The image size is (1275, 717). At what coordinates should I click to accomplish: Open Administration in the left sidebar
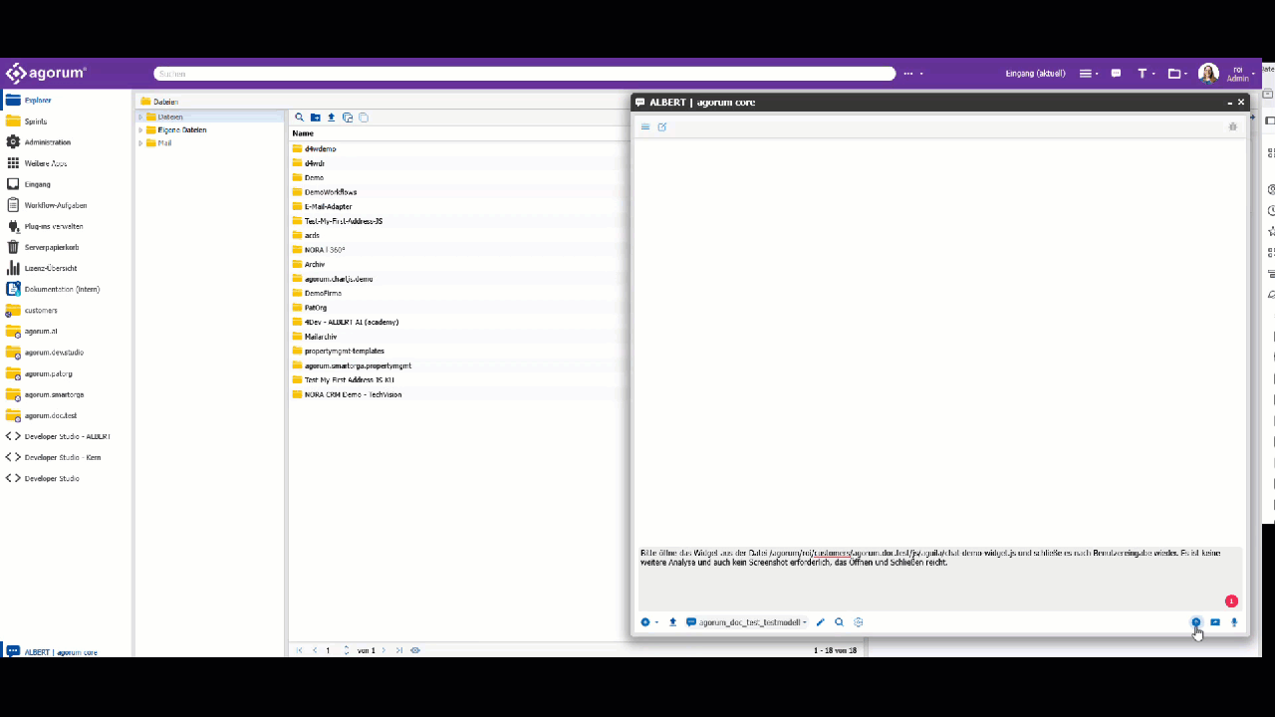pyautogui.click(x=47, y=142)
